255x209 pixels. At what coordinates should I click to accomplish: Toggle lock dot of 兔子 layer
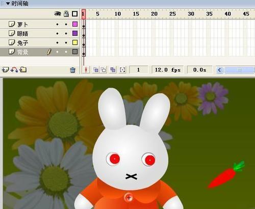pyautogui.click(x=66, y=43)
